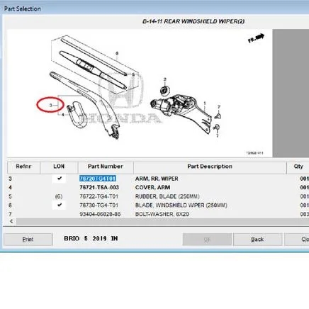The height and width of the screenshot is (309, 309).
Task: Click the FR direction arrow icon
Action: (x=257, y=38)
